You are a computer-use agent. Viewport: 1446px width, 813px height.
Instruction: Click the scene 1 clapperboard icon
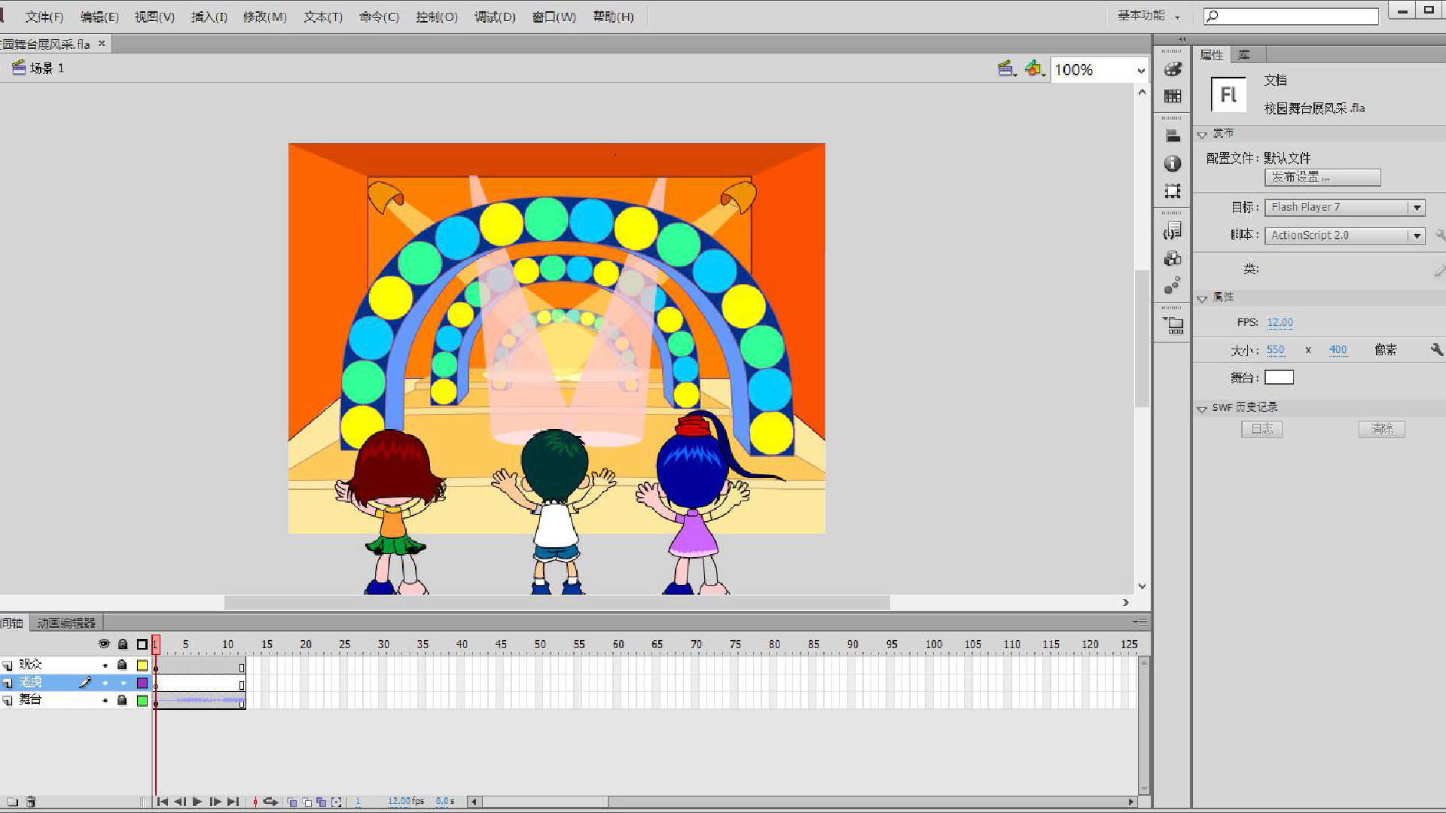19,68
